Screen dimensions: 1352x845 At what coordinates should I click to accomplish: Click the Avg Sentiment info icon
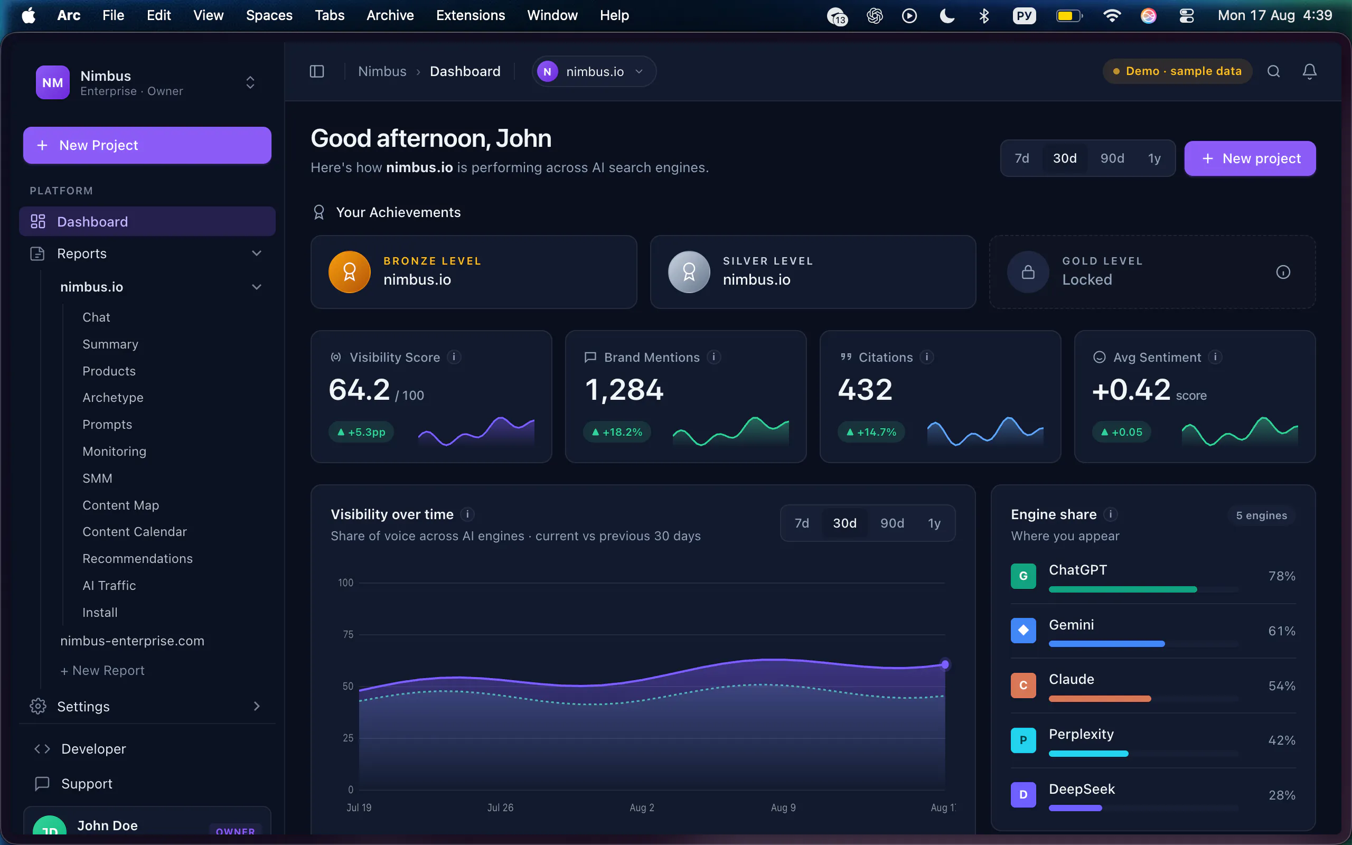1215,356
